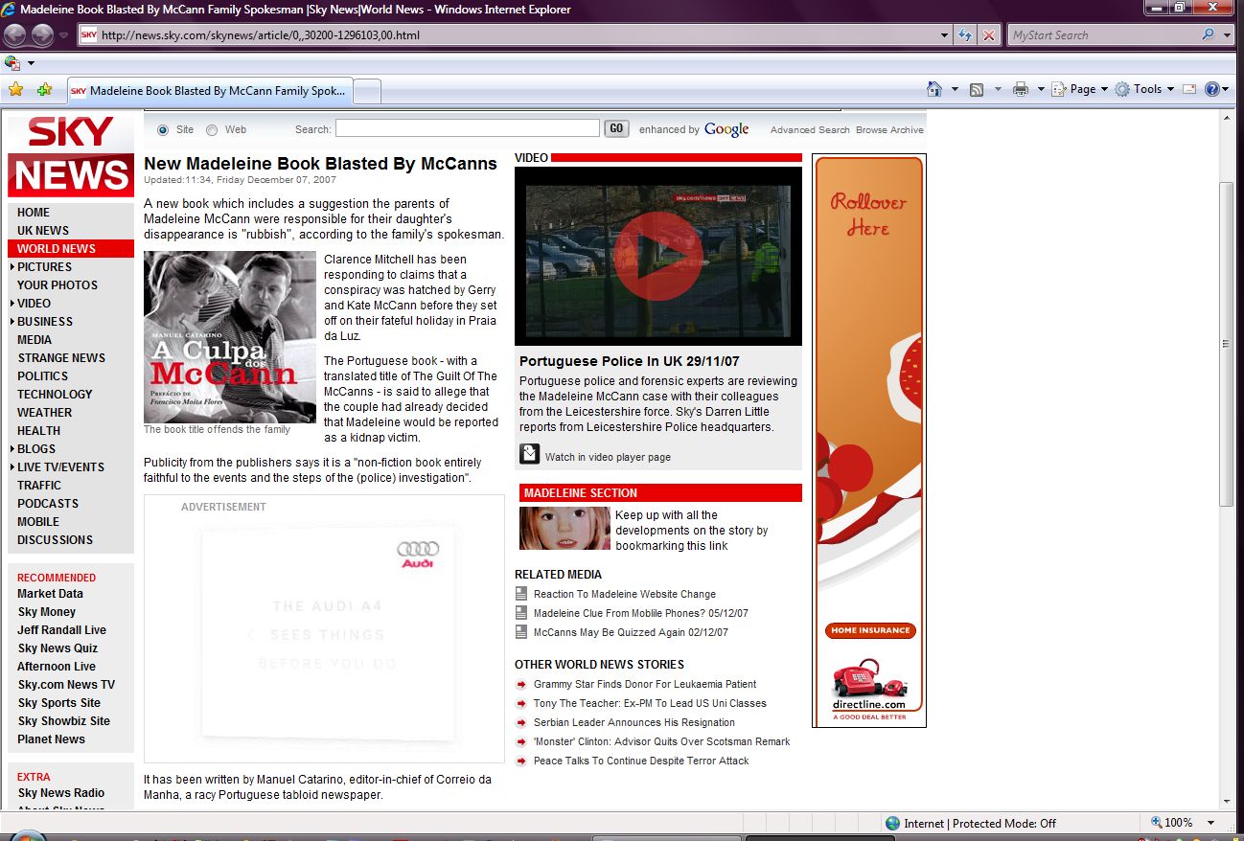Select the Web radio button
The width and height of the screenshot is (1244, 841).
(x=212, y=129)
